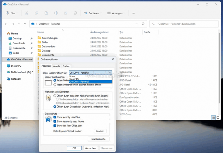Toggle Show recently used files checkbox
Screen dimensions: 223x153
click(55, 117)
